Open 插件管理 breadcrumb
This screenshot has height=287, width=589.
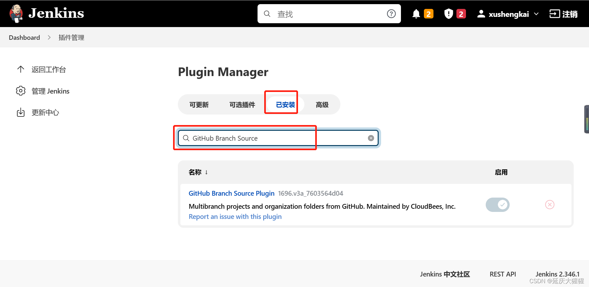point(71,38)
